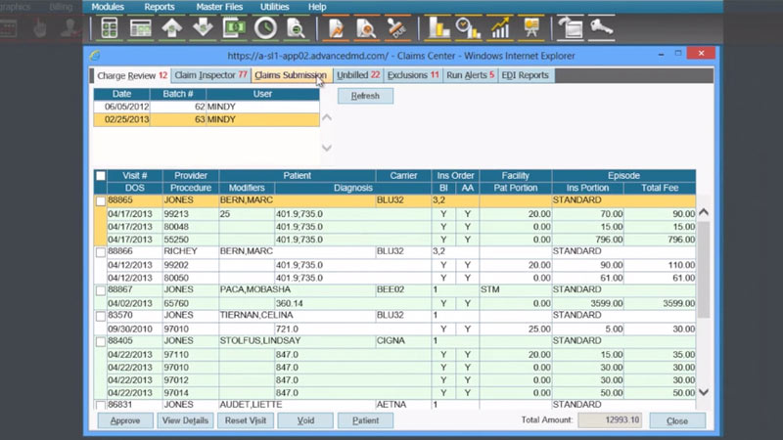Open the green checklist grid toolbar icon
This screenshot has height=440, width=783.
click(110, 28)
